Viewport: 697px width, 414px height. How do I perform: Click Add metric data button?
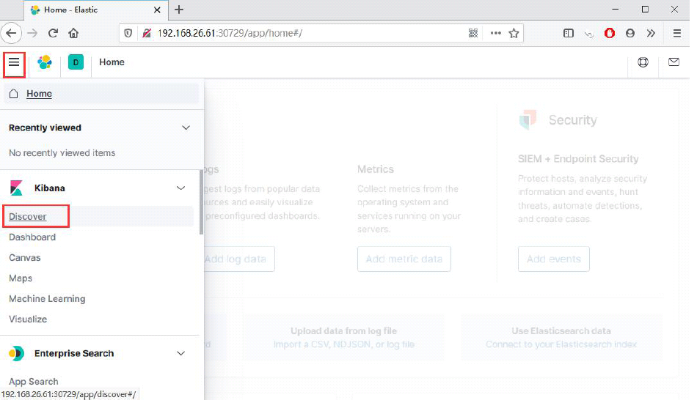404,259
